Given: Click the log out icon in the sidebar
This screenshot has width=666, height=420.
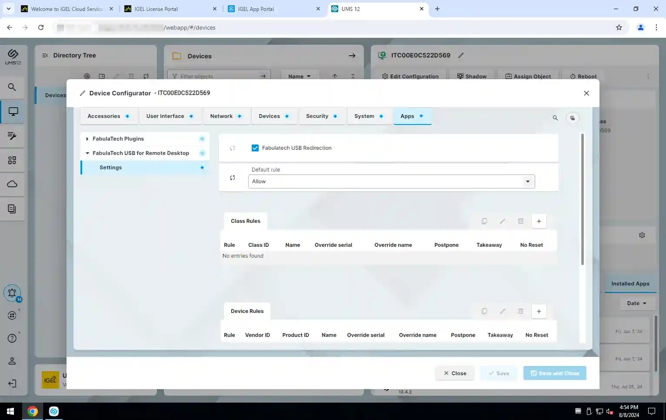Looking at the screenshot, I should pyautogui.click(x=12, y=383).
